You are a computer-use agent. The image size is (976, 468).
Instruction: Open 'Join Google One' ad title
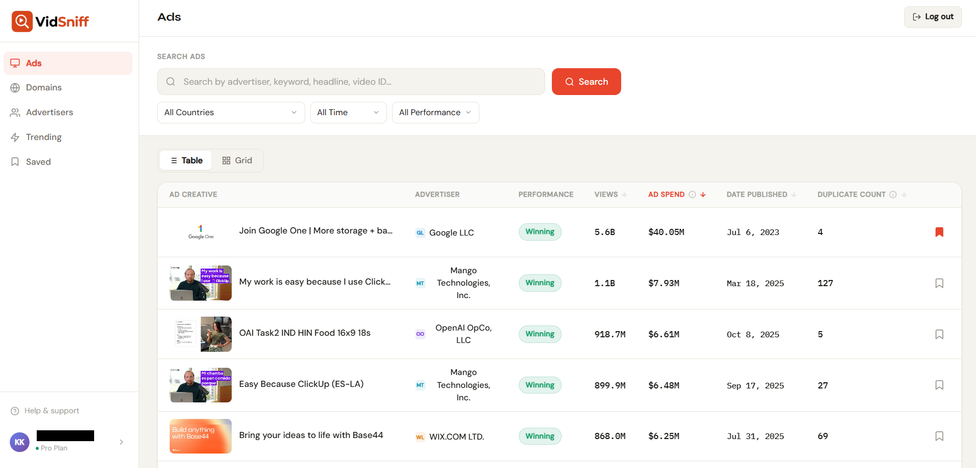[x=316, y=231]
